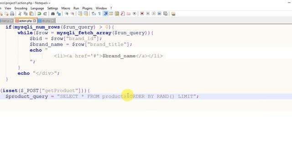Open the Document Map icon
The height and width of the screenshot is (164, 292).
tap(117, 14)
